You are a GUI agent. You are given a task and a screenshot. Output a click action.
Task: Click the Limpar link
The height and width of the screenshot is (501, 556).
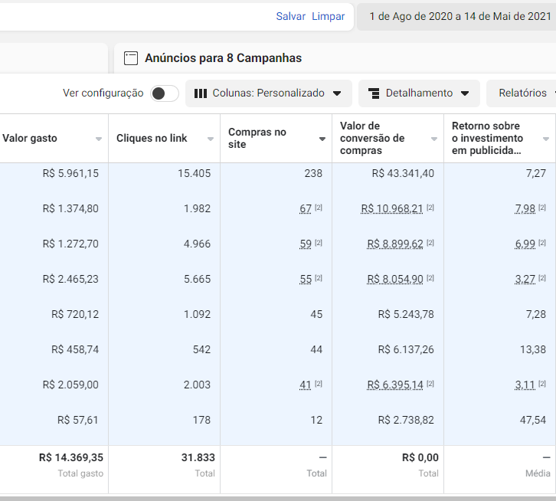click(328, 16)
